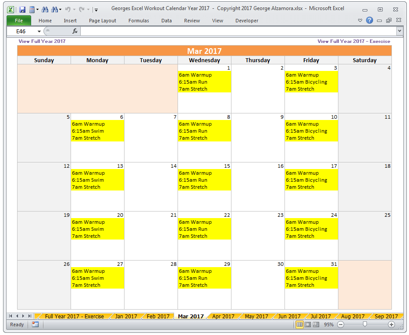The height and width of the screenshot is (335, 409).
Task: Expand the Customize Quick Access Toolbar dropdown
Action: [x=95, y=9]
